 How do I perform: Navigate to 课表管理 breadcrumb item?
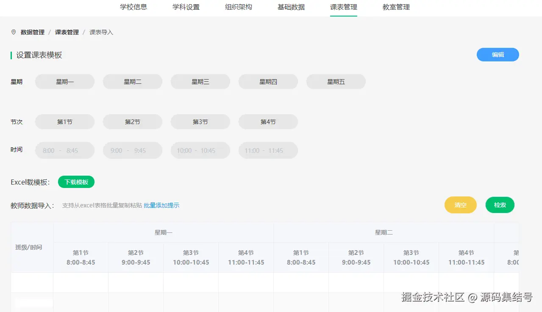(x=66, y=31)
